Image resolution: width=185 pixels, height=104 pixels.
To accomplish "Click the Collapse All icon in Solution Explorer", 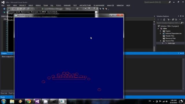I will (x=173, y=20).
